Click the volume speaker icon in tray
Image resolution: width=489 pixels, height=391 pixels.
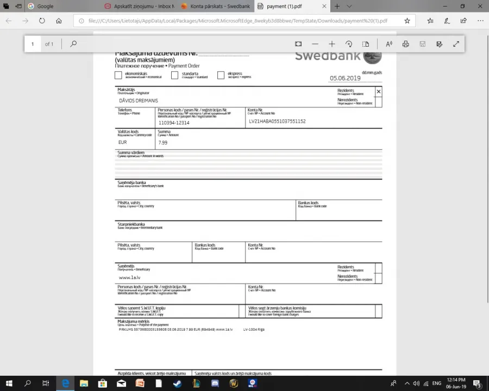click(x=416, y=383)
